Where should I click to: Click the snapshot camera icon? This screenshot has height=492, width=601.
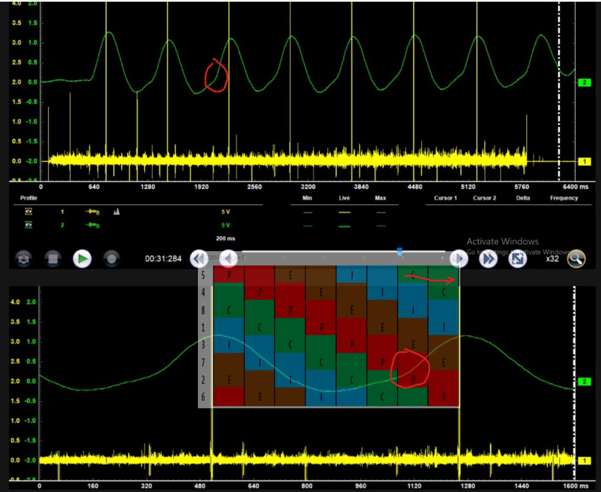(x=23, y=259)
